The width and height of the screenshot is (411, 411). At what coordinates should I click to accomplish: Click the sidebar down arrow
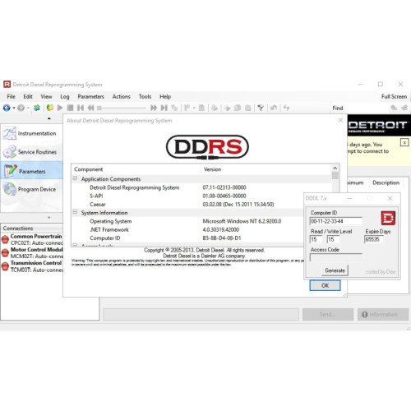tap(49, 218)
